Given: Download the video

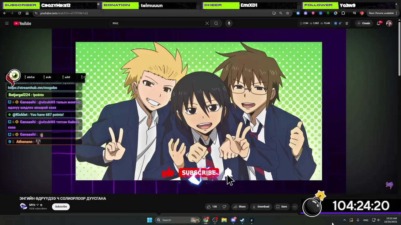Looking at the screenshot, I should click(x=261, y=207).
